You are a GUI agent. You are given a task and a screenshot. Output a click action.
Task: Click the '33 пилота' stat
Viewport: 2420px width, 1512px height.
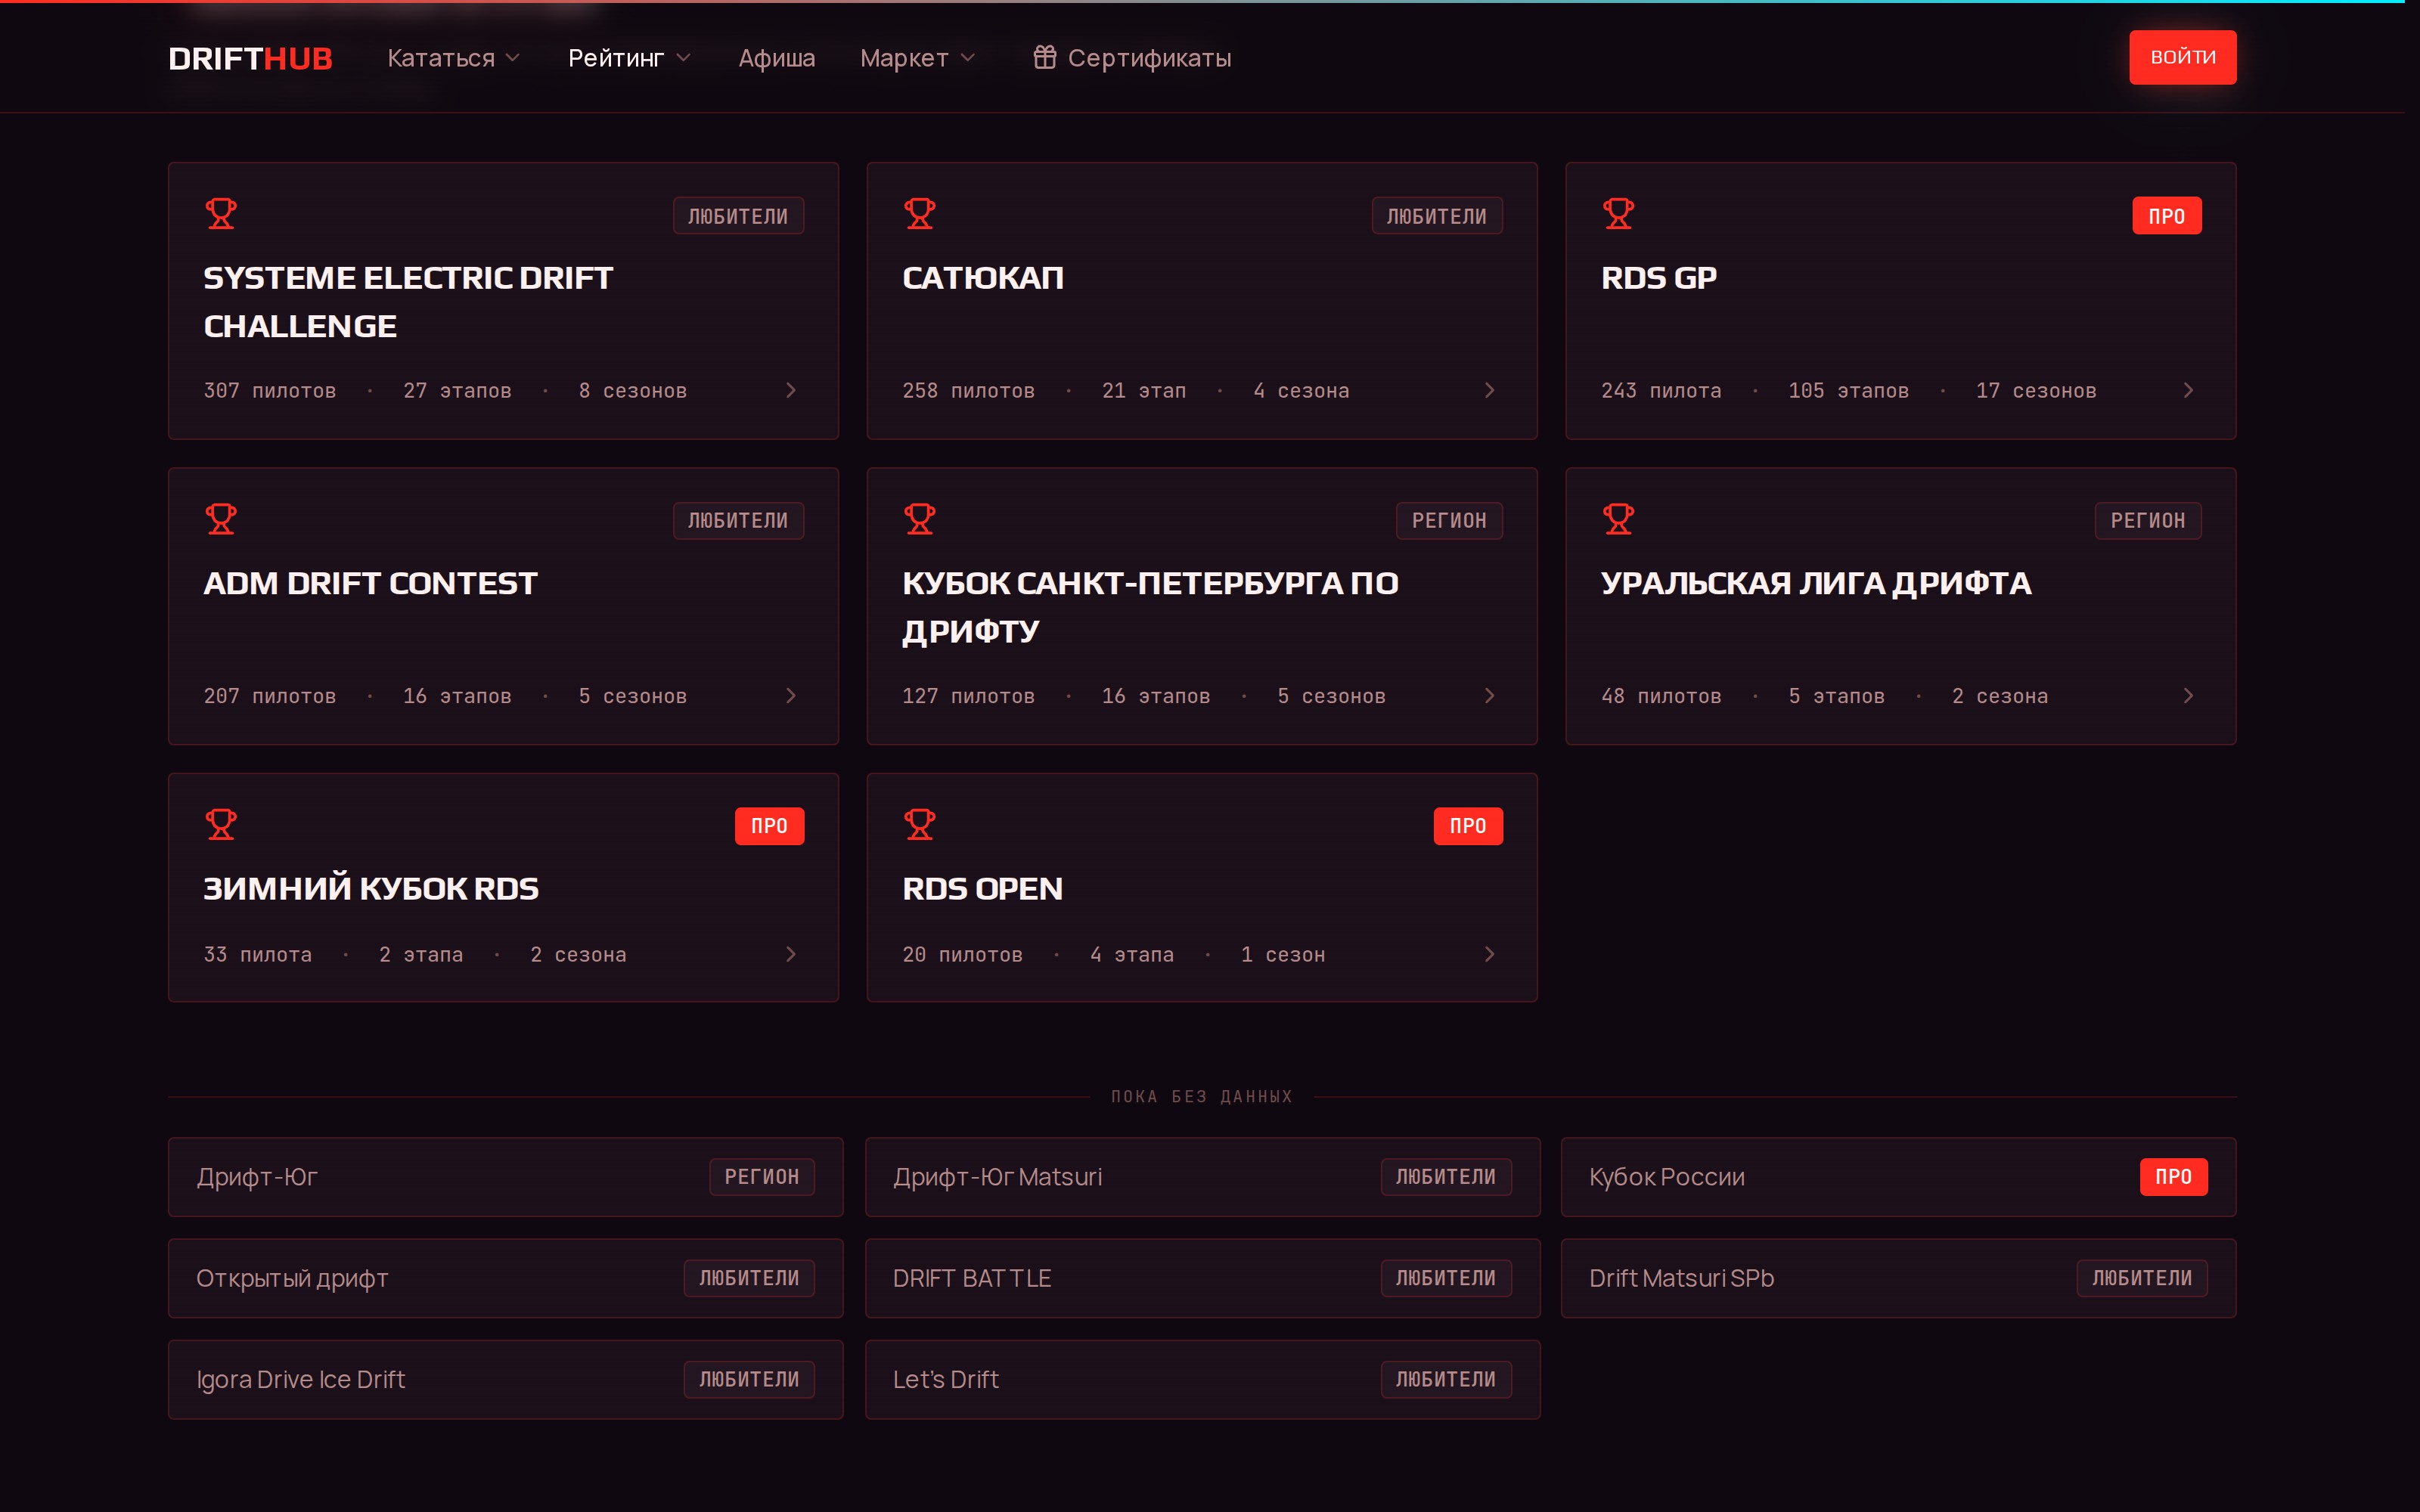(x=257, y=955)
